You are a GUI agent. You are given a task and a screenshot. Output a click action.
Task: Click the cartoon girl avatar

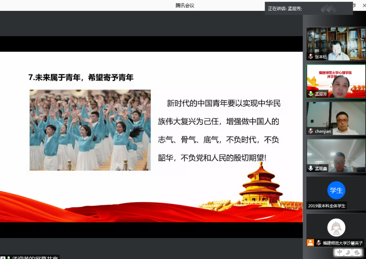[336, 227]
